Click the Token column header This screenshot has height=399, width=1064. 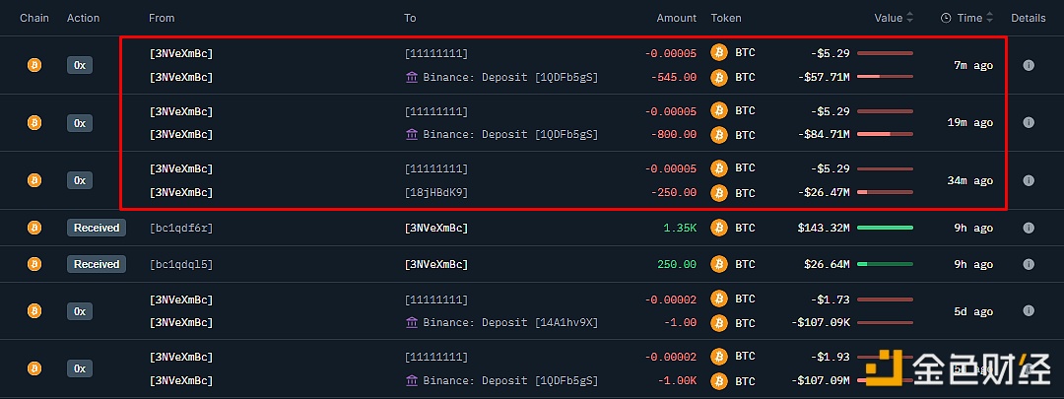(726, 18)
